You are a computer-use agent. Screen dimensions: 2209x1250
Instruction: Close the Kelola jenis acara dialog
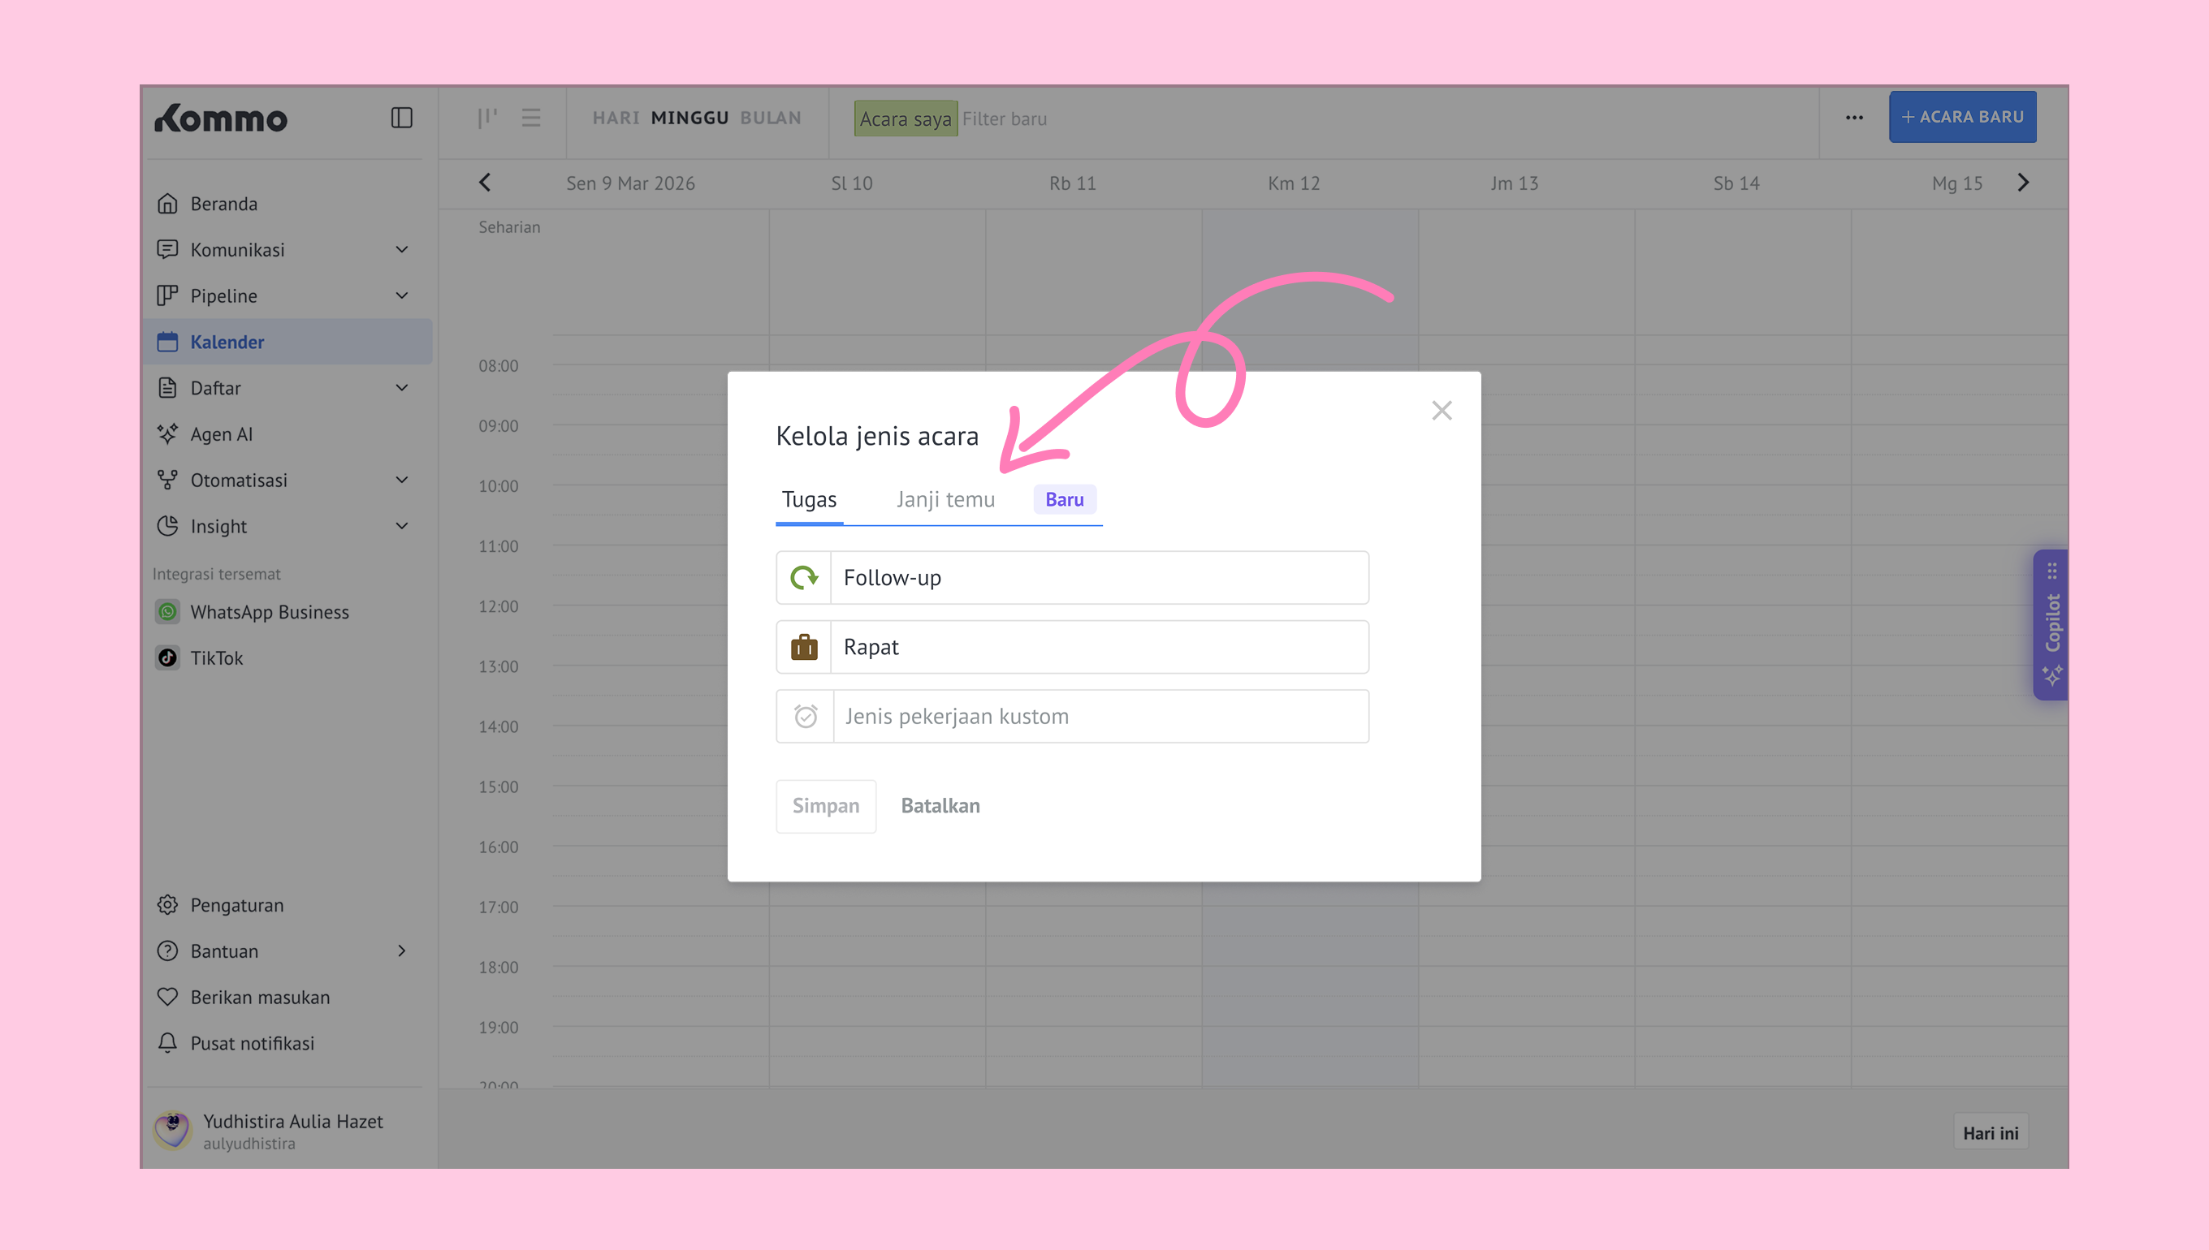point(1442,411)
